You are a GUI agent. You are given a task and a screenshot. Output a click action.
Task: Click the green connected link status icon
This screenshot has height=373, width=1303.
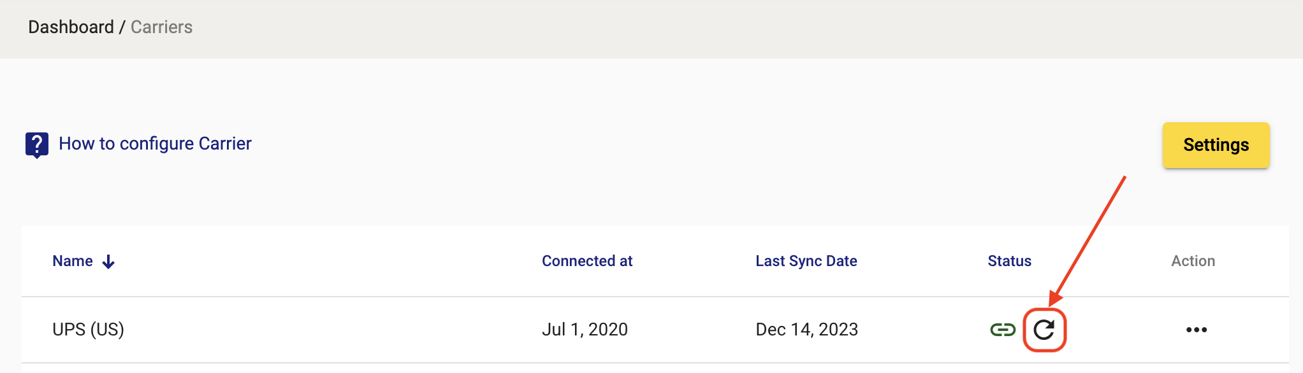coord(1003,330)
